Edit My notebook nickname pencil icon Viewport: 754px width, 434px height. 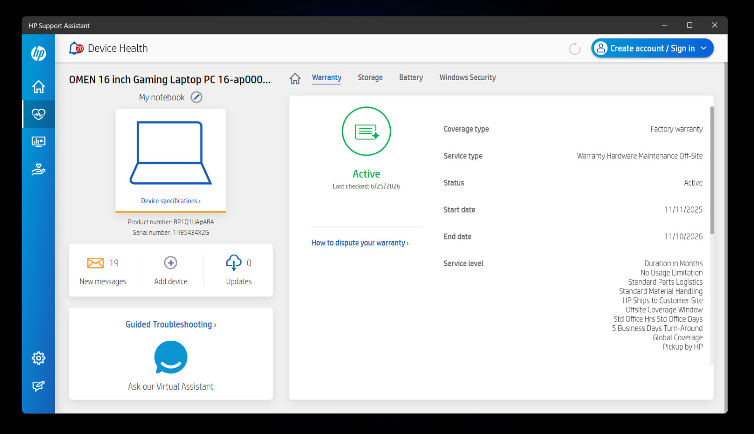click(197, 97)
